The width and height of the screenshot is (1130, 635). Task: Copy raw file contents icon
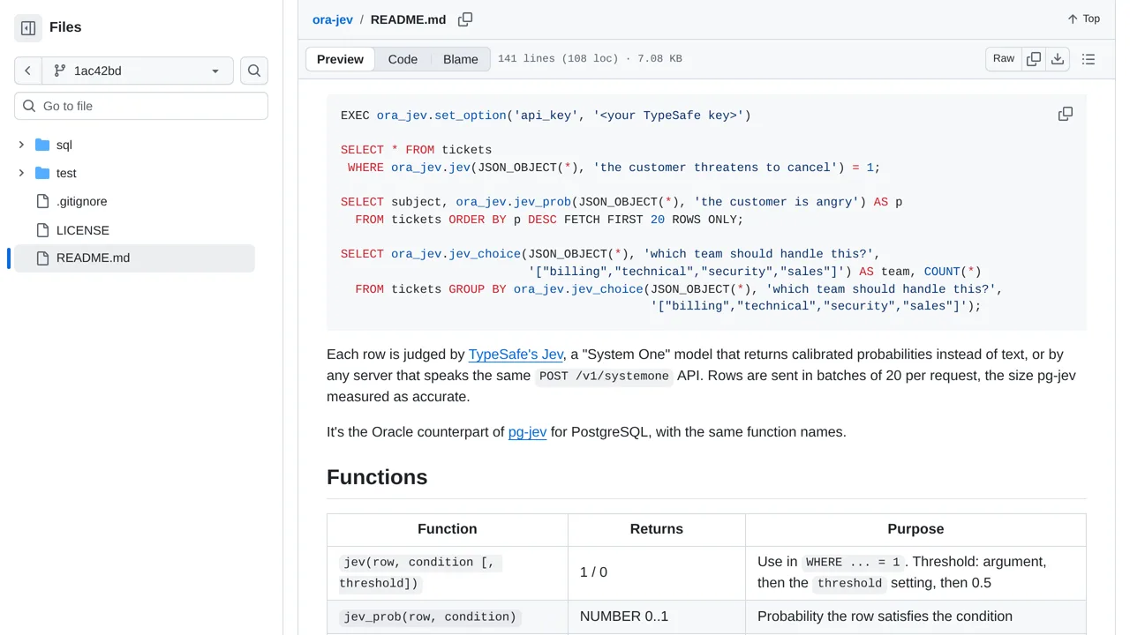(x=1034, y=59)
